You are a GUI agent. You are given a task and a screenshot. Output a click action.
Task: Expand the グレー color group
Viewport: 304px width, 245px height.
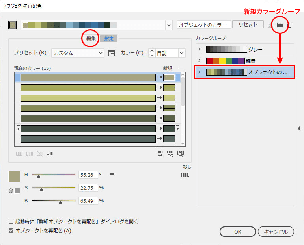[x=200, y=50]
